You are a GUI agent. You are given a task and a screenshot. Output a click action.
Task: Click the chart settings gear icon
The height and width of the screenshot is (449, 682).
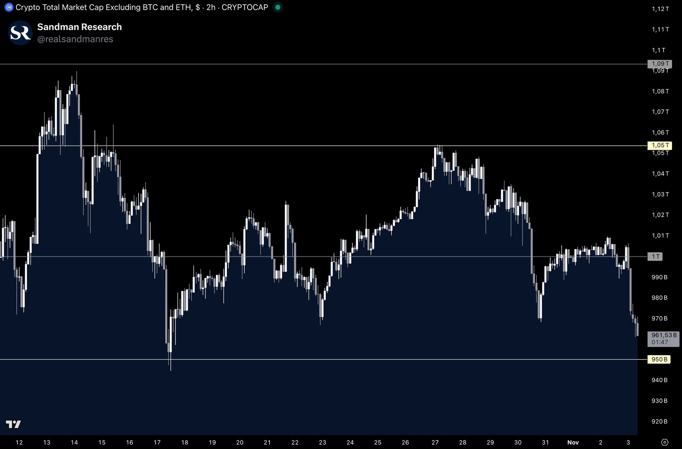(x=665, y=442)
